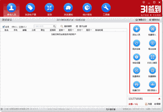Open the 发送电子票 e-ticket tab
The height and width of the screenshot is (112, 163).
(30, 10)
